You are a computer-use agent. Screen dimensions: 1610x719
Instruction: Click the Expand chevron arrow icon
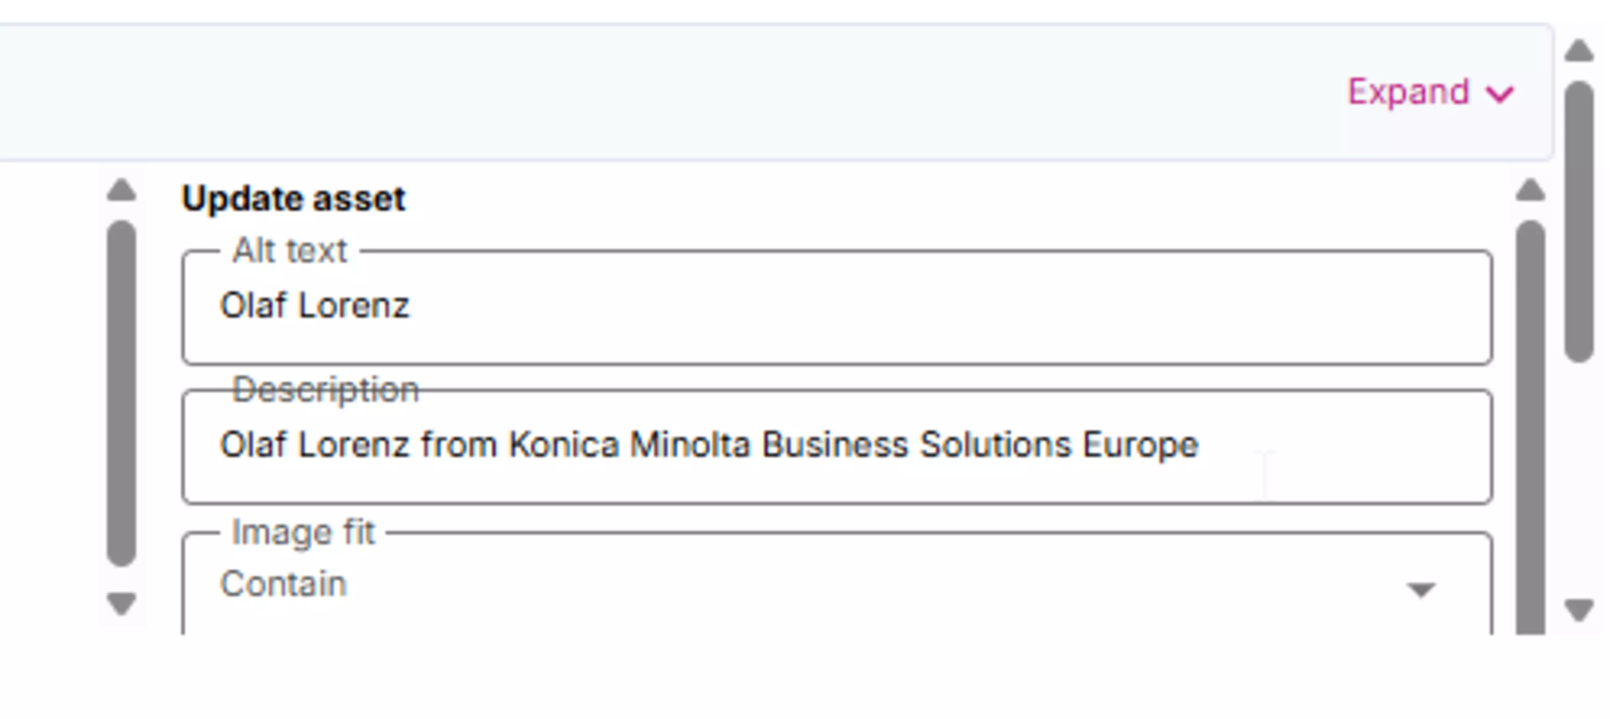point(1500,94)
